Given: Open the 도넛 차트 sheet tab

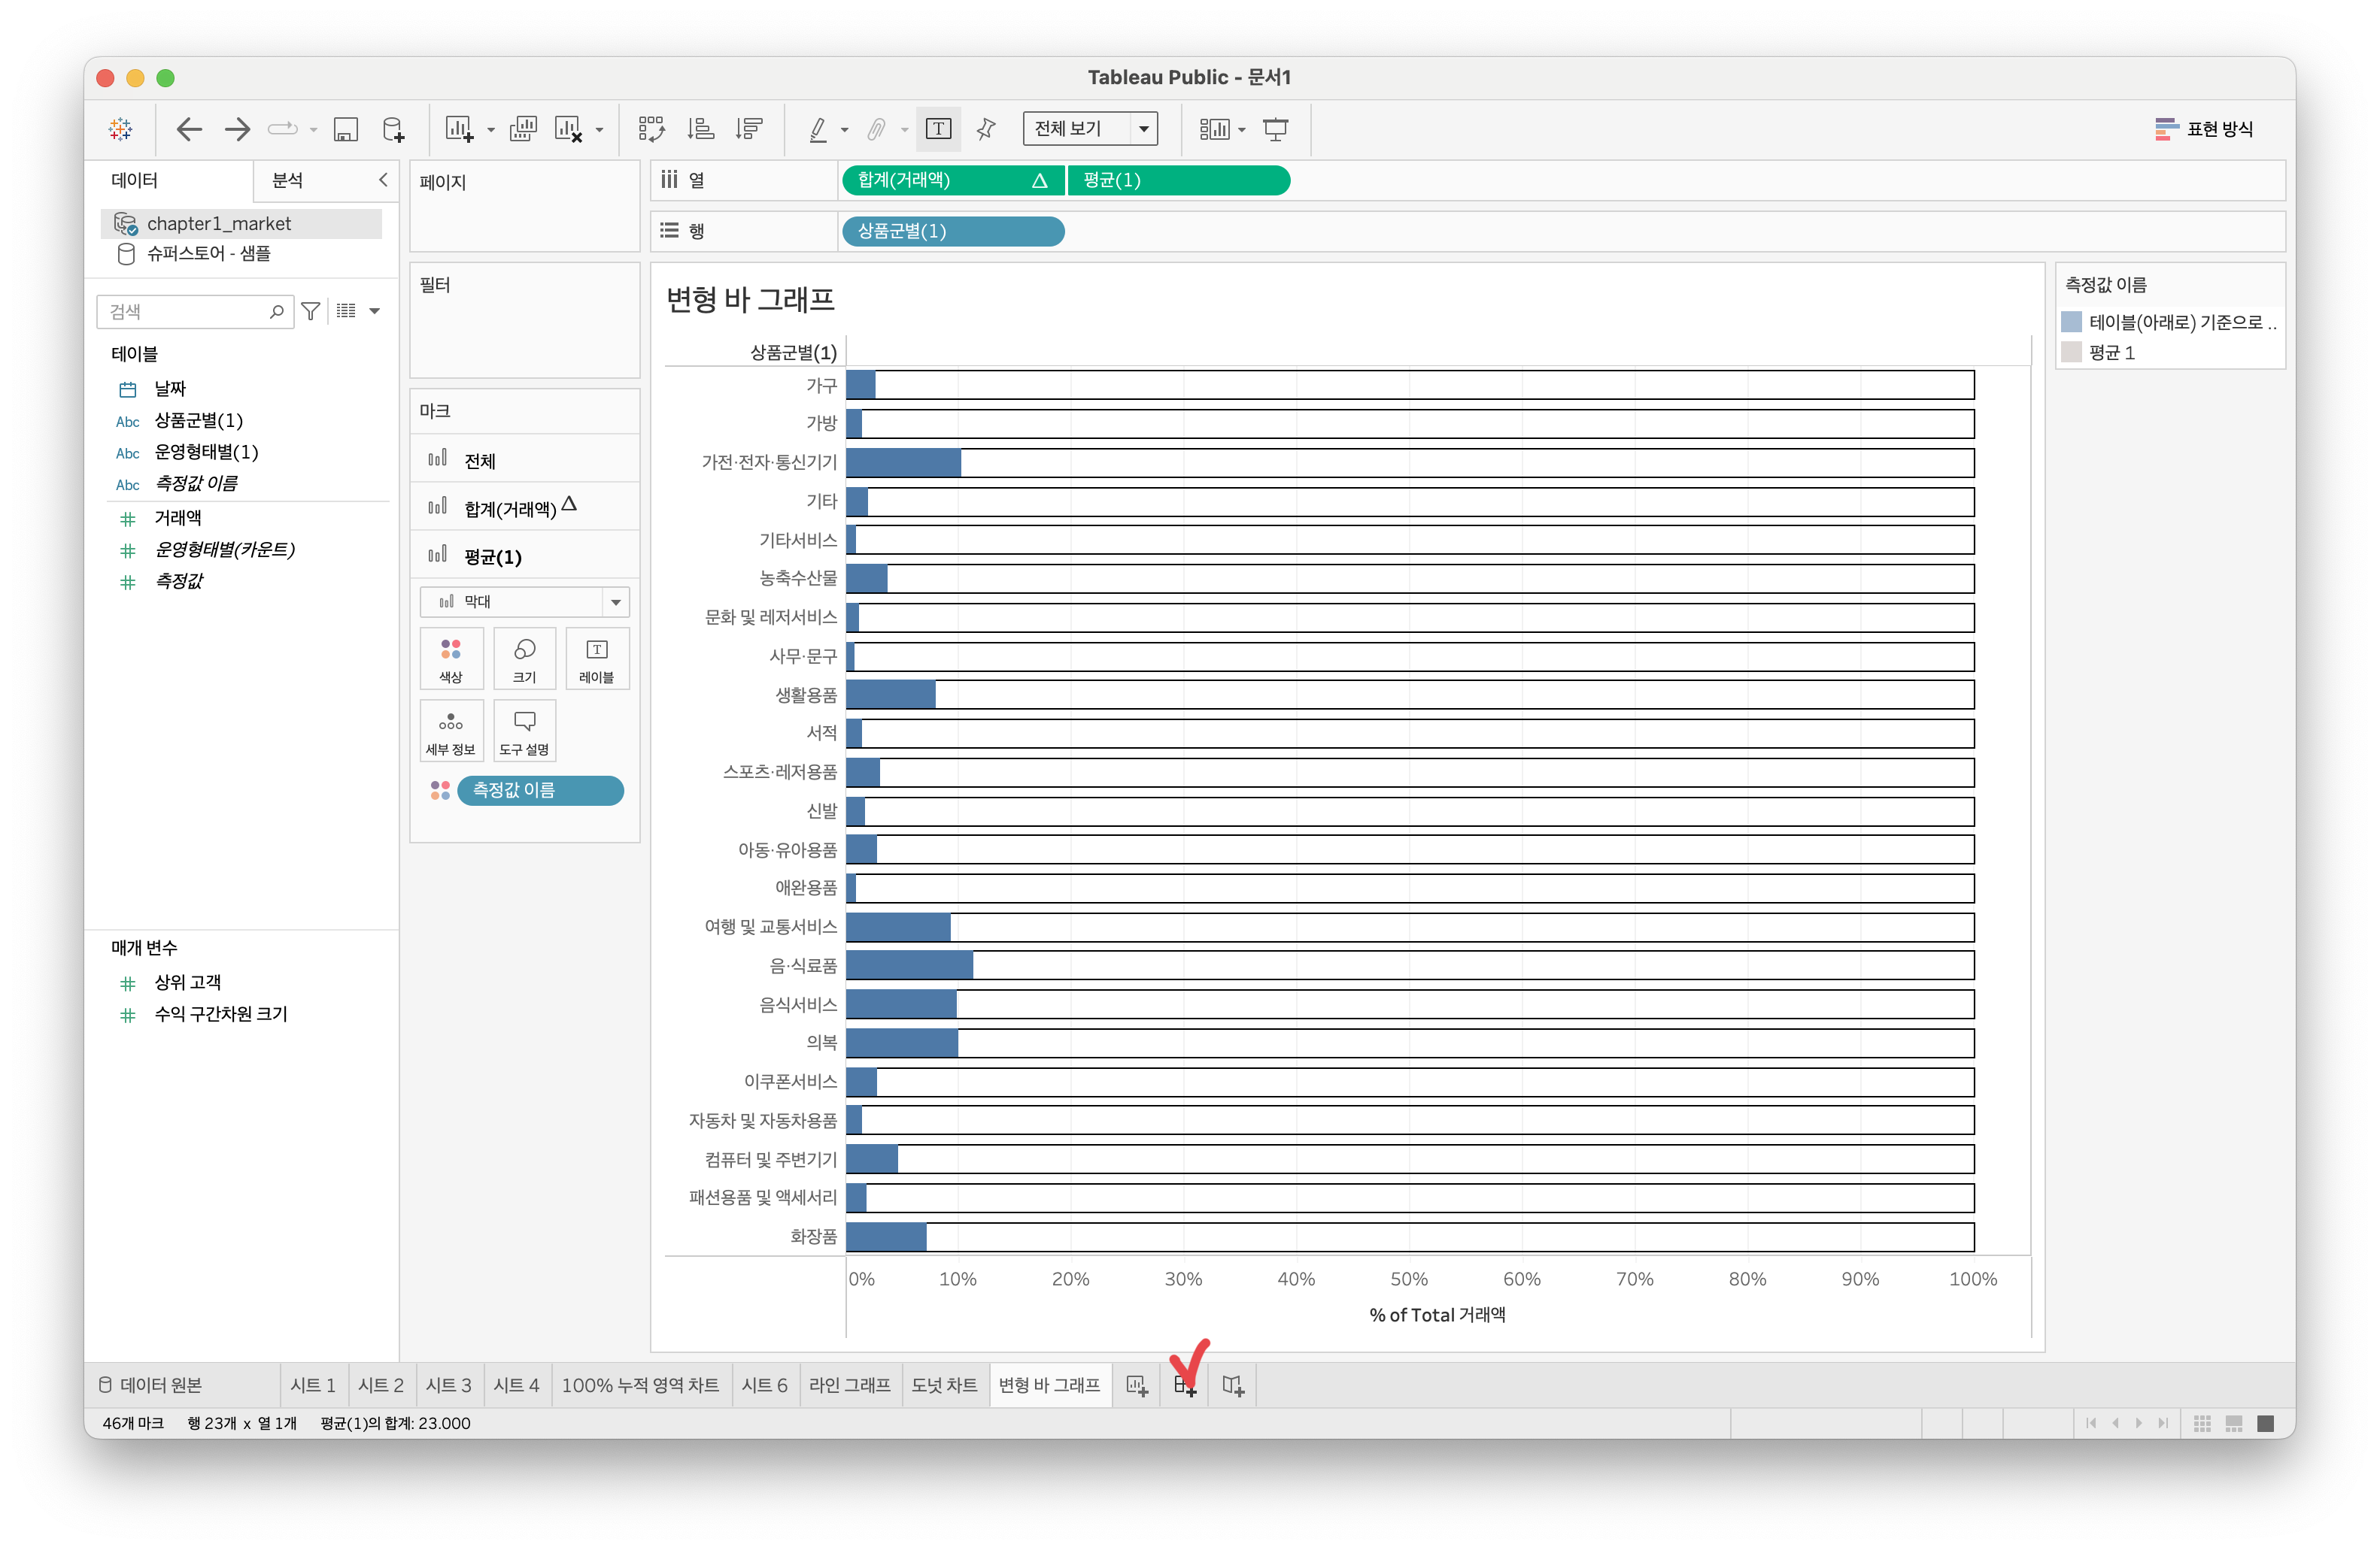Looking at the screenshot, I should [x=944, y=1385].
